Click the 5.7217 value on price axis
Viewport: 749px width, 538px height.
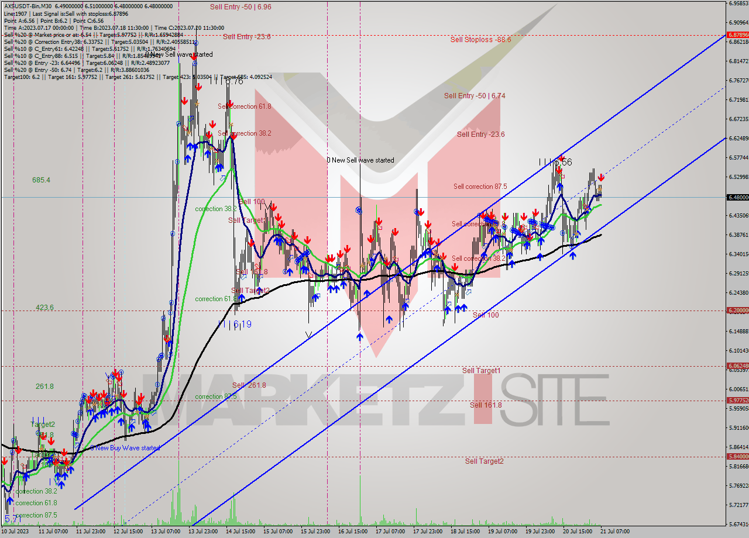click(x=738, y=505)
